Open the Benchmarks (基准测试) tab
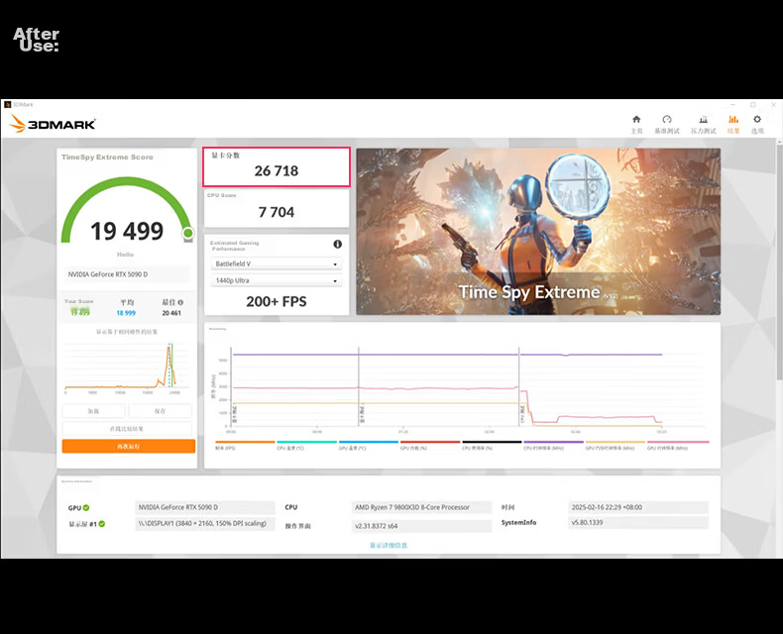 coord(667,124)
